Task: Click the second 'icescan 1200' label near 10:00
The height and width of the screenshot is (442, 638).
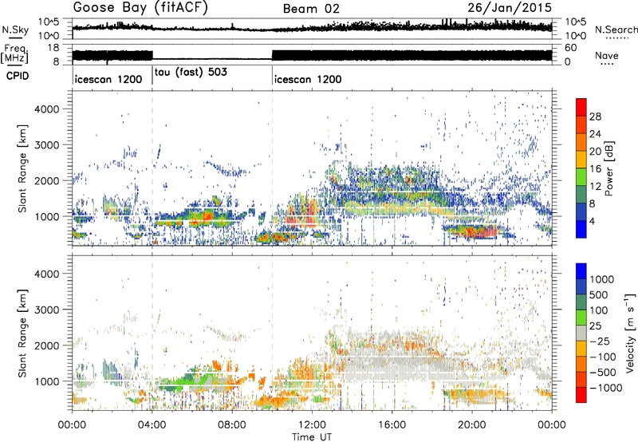Action: click(308, 79)
